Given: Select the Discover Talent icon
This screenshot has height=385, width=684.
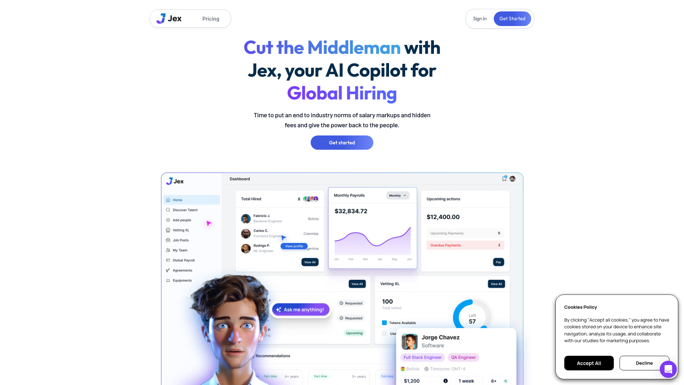Looking at the screenshot, I should [x=168, y=210].
